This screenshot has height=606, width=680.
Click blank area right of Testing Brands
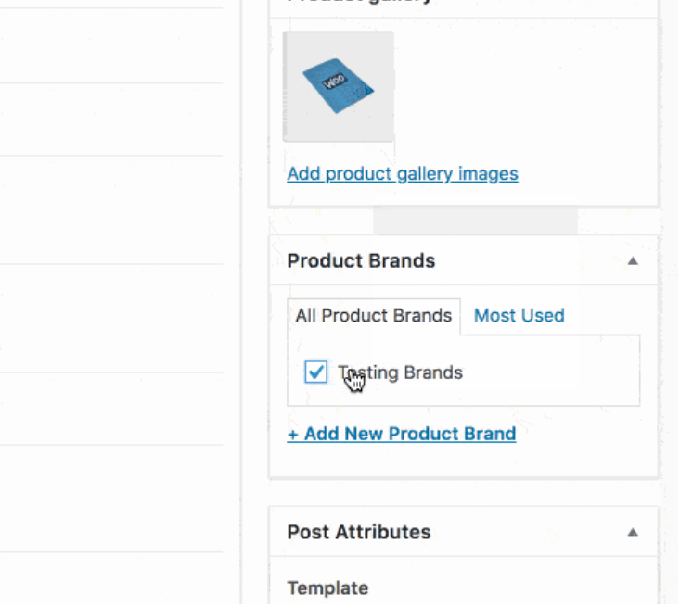(x=557, y=372)
